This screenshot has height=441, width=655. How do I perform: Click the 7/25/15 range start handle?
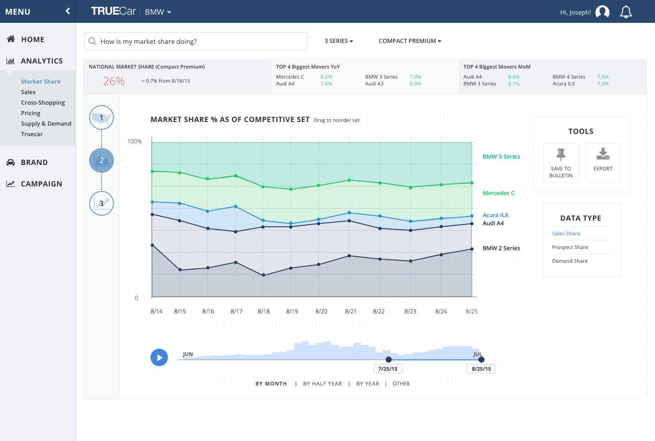pyautogui.click(x=388, y=360)
